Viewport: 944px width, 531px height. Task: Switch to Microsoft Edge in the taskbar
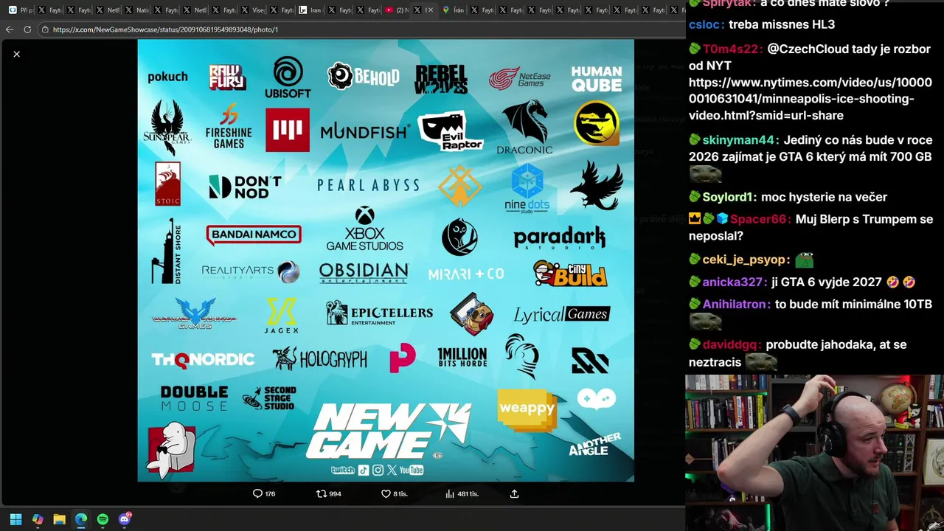click(81, 519)
